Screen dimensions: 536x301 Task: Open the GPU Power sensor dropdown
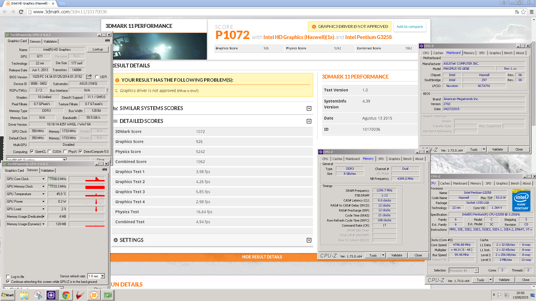[x=43, y=202]
